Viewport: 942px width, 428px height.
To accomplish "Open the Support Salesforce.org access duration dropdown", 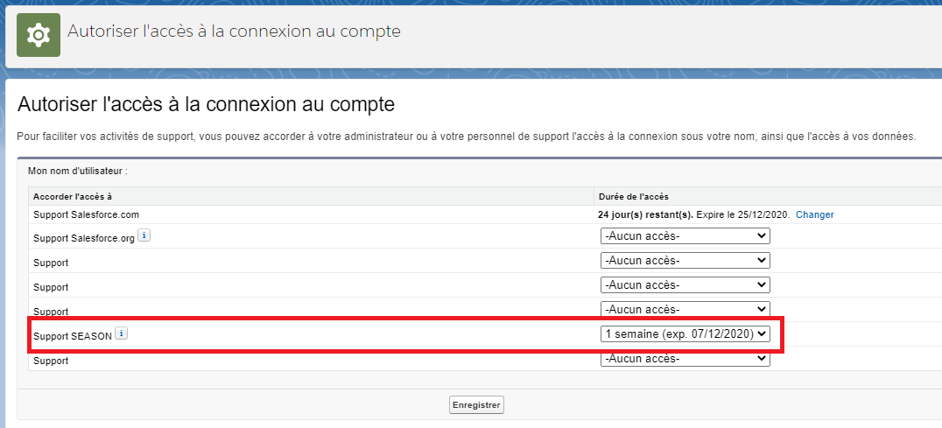I will point(685,236).
